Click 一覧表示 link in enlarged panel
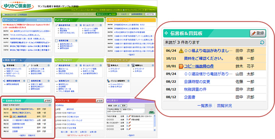The image size is (275, 139). pos(205,105)
